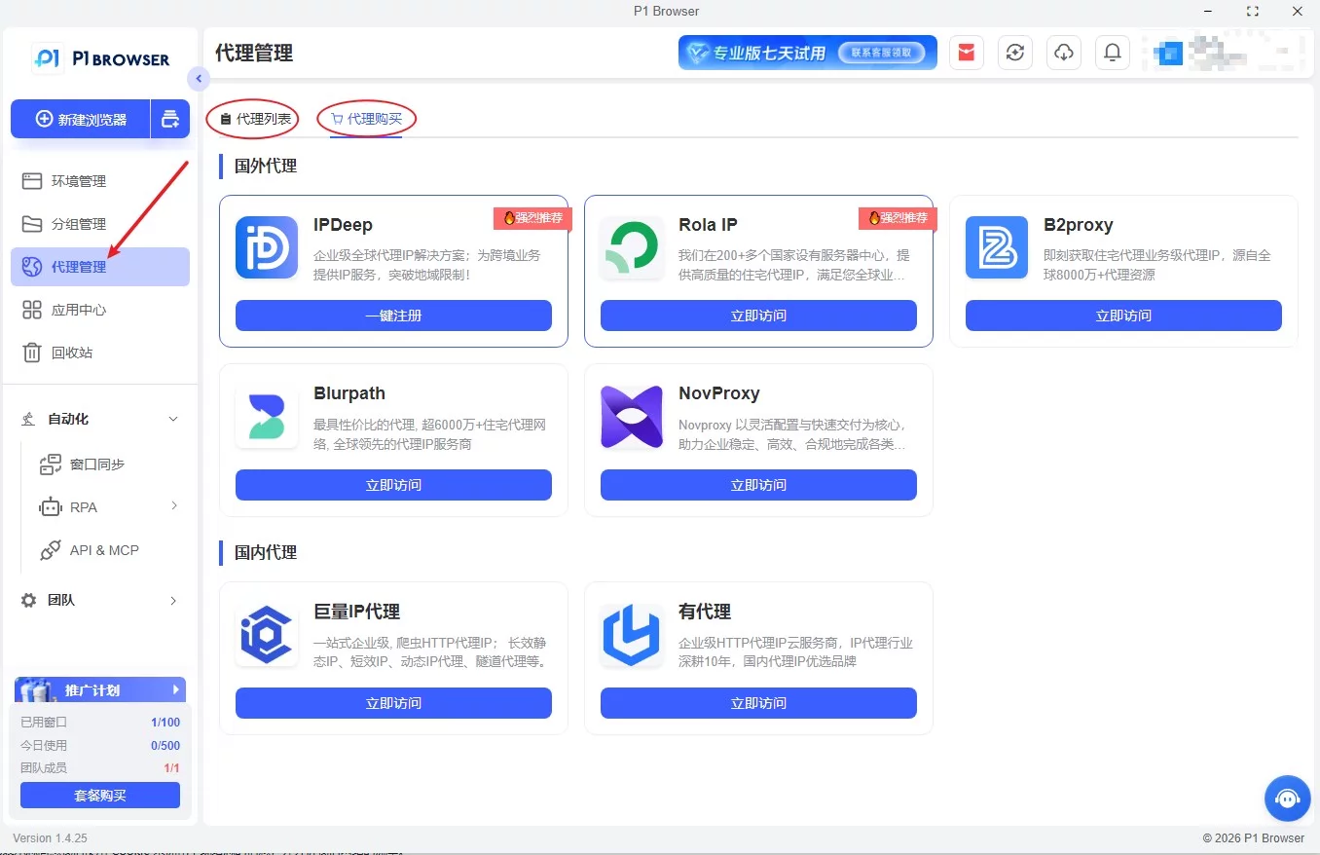
Task: Open the notification bell icon
Action: pos(1113,53)
